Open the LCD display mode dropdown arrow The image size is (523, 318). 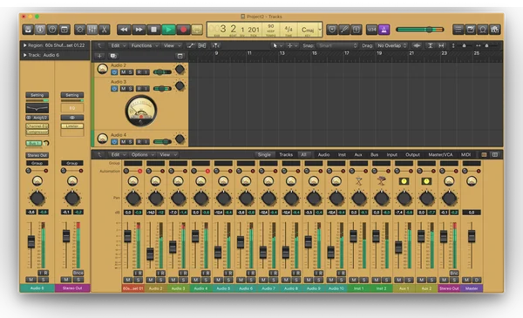coord(320,30)
